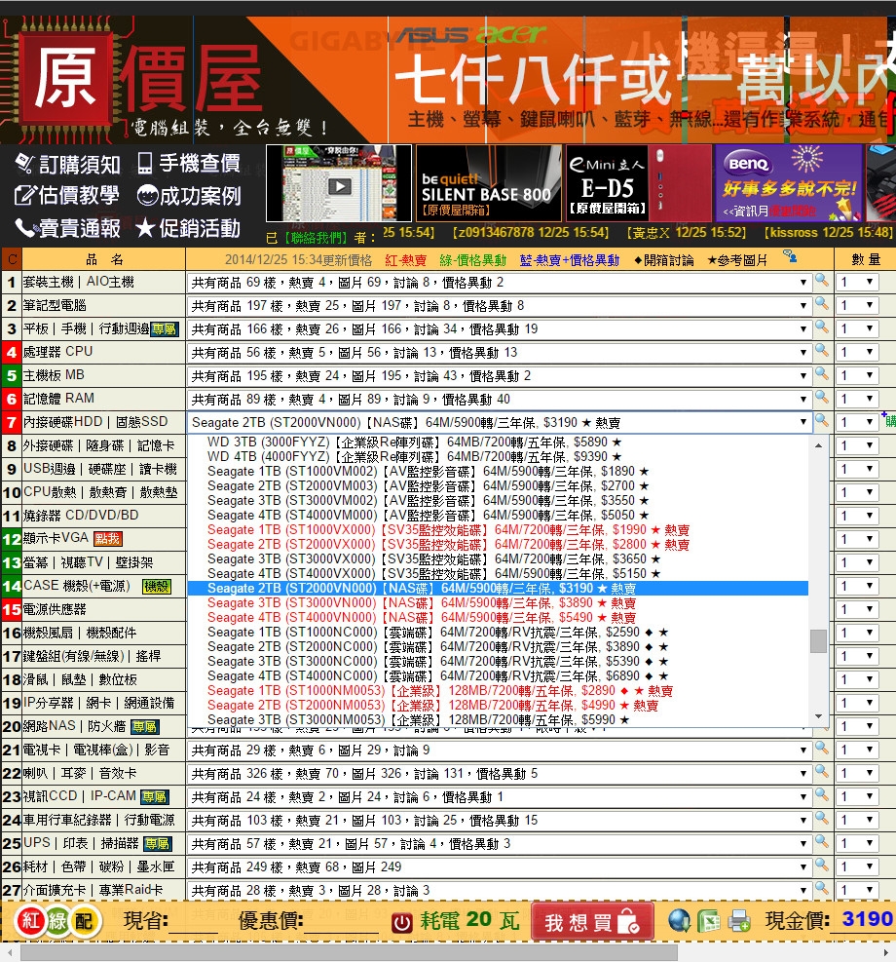Click magnifier icon for 視訊CCD row
This screenshot has width=896, height=962.
[x=822, y=795]
